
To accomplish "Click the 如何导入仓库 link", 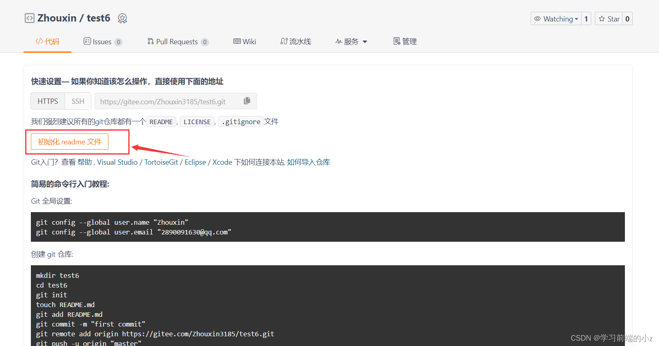I will (x=309, y=162).
